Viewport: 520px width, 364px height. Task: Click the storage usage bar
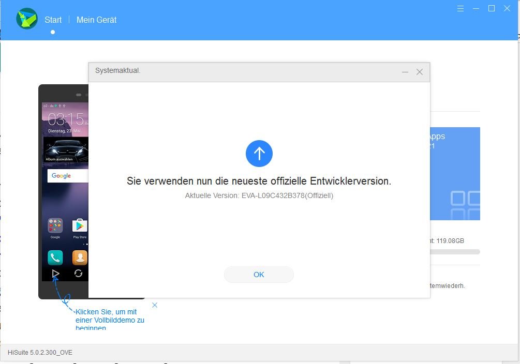[x=455, y=252]
